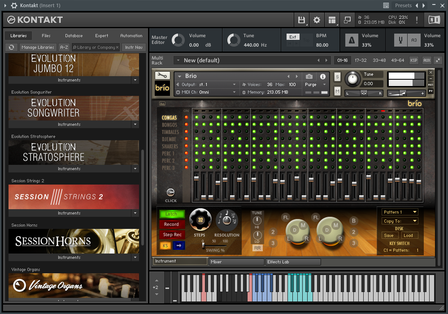Click the minimize view icon in header
The width and height of the screenshot is (448, 314).
(347, 20)
